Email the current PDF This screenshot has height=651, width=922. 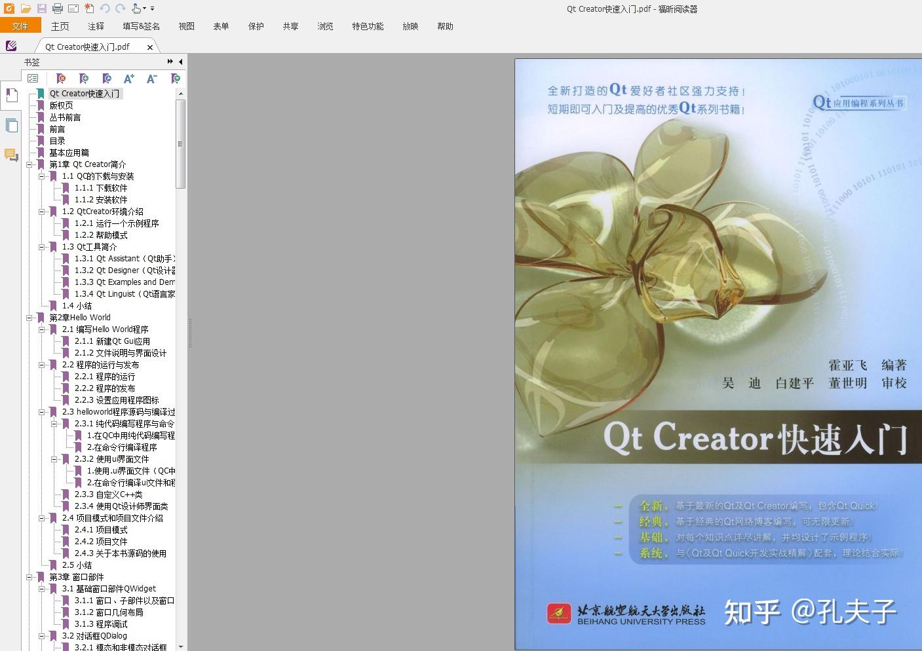pyautogui.click(x=73, y=9)
